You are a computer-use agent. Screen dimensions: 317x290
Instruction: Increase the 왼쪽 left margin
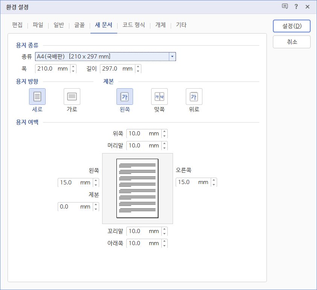click(96, 180)
